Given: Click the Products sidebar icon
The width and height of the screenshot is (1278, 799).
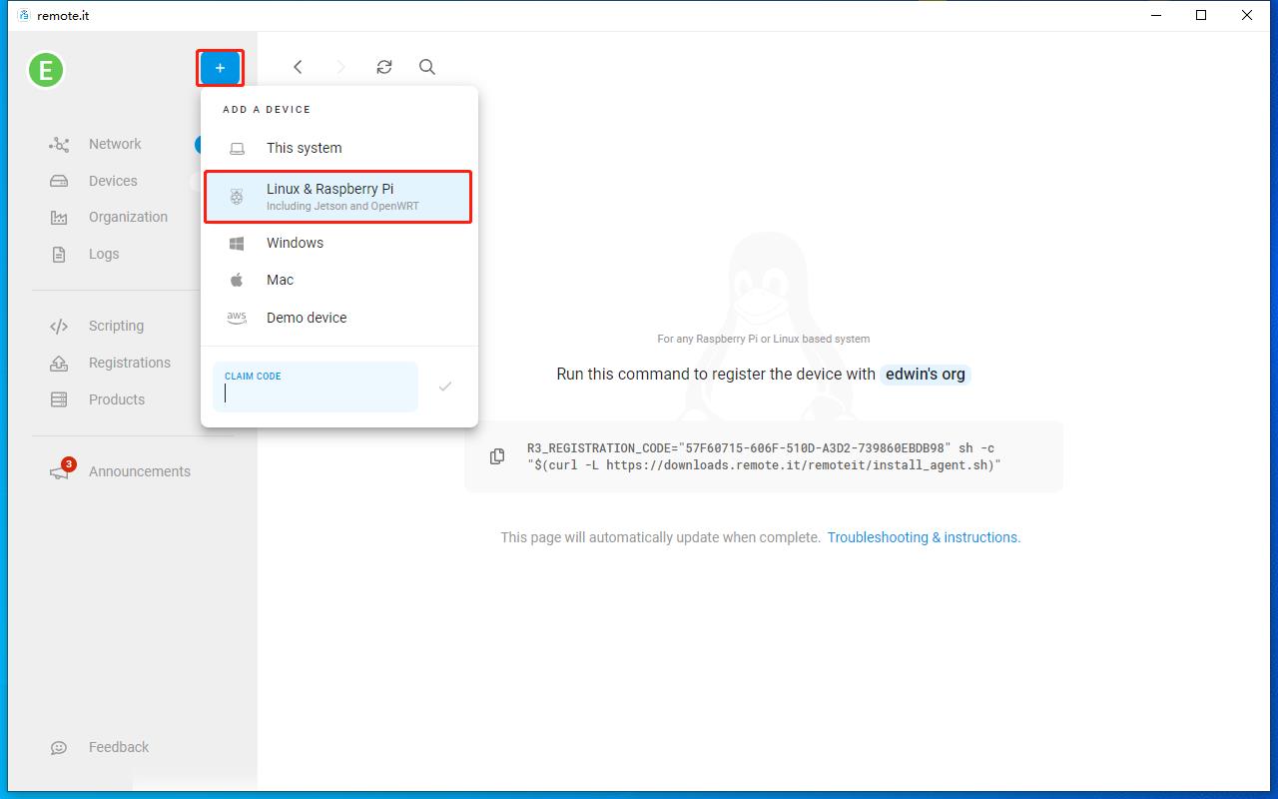Looking at the screenshot, I should tap(59, 399).
